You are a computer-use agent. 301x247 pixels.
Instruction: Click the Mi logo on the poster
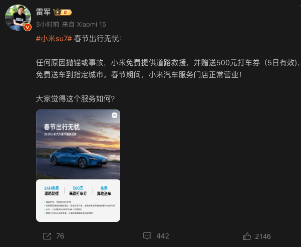click(114, 115)
